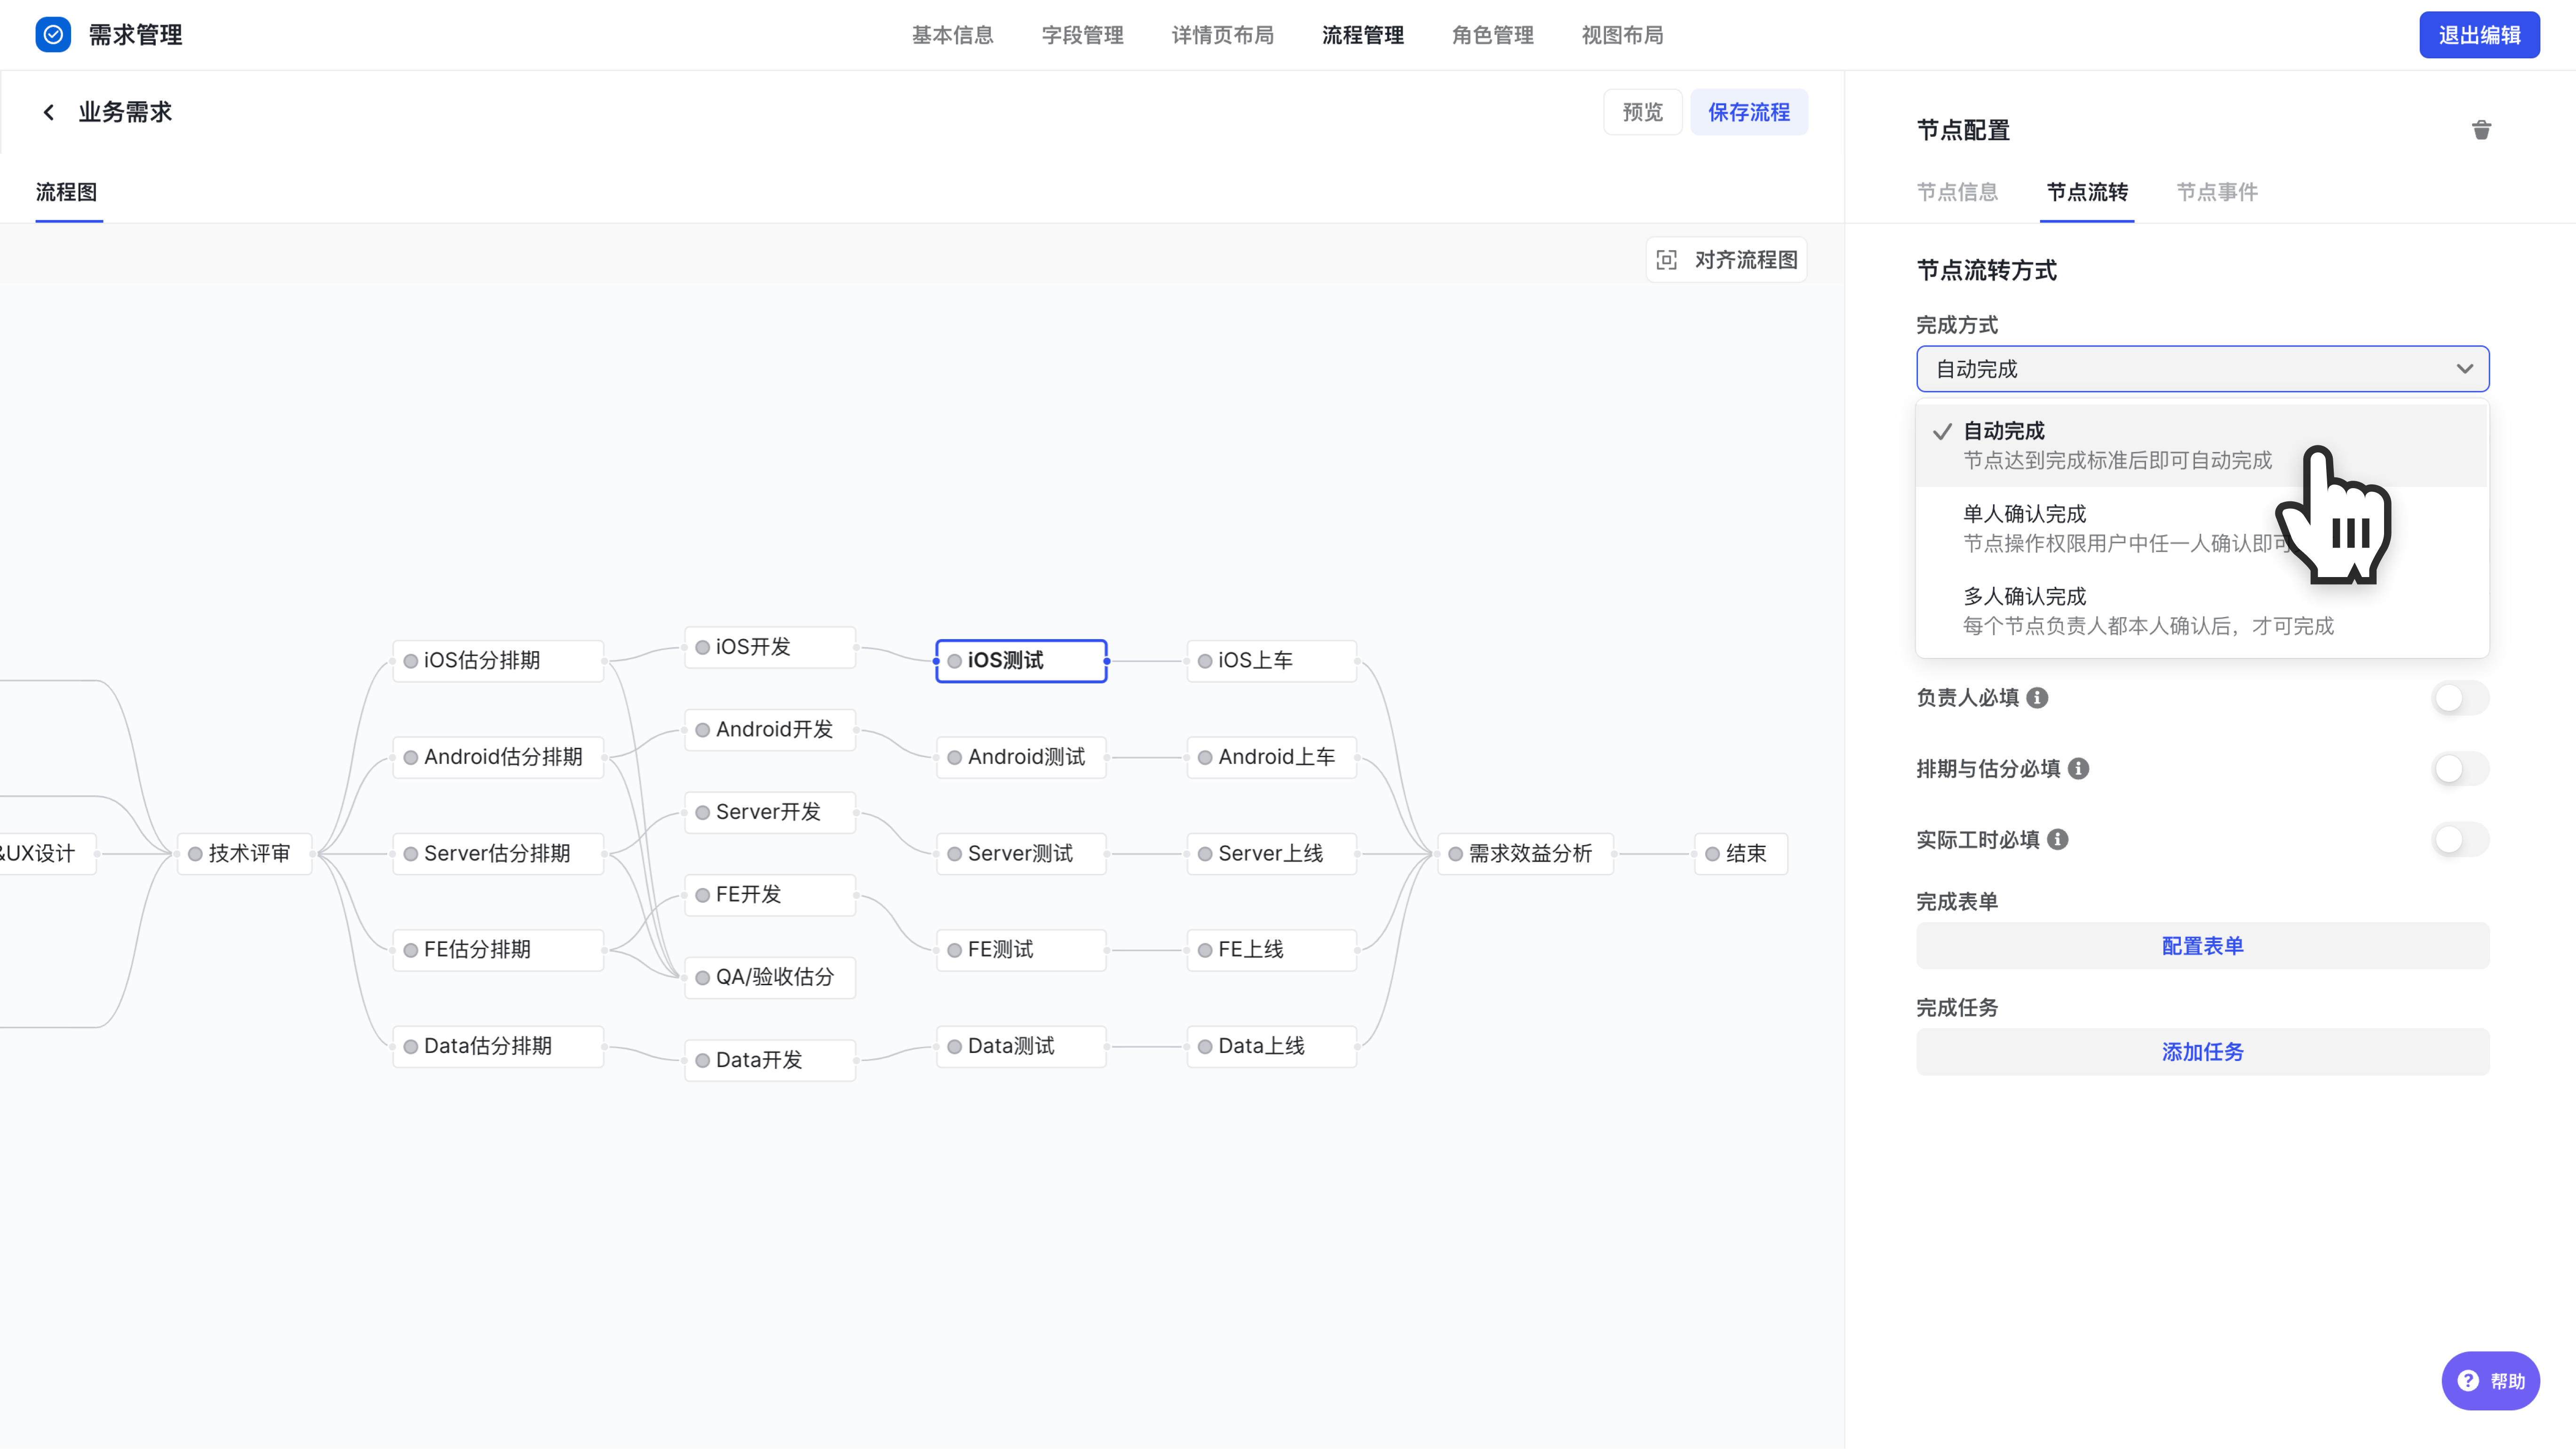Switch to the 节点信息 tab
Viewport: 2576px width, 1449px height.
[1957, 192]
